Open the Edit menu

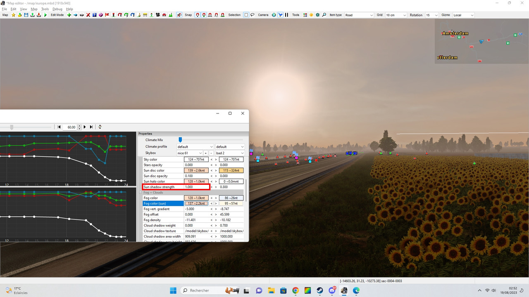click(14, 9)
